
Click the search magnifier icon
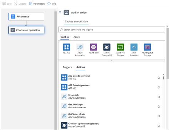point(61,30)
